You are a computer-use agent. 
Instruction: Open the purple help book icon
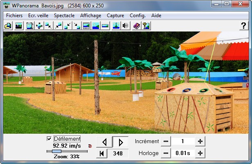[x=137, y=26]
